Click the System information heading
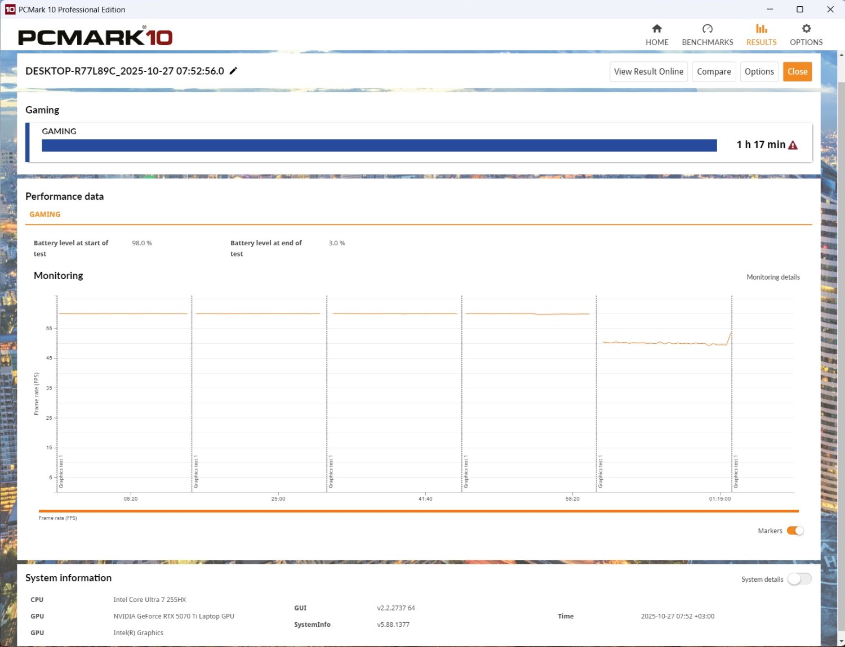The height and width of the screenshot is (647, 845). coord(68,578)
